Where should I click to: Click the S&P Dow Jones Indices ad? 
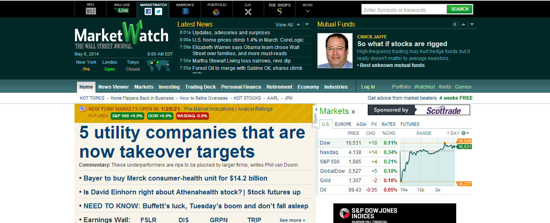(394, 213)
